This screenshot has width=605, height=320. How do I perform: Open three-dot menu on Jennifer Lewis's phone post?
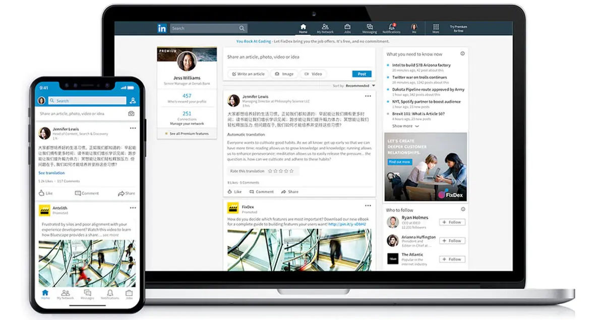coord(133,128)
